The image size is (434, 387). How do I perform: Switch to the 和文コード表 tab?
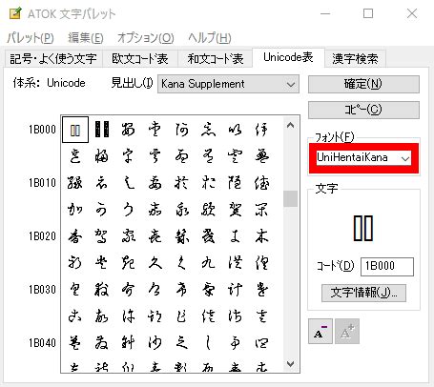coord(216,58)
